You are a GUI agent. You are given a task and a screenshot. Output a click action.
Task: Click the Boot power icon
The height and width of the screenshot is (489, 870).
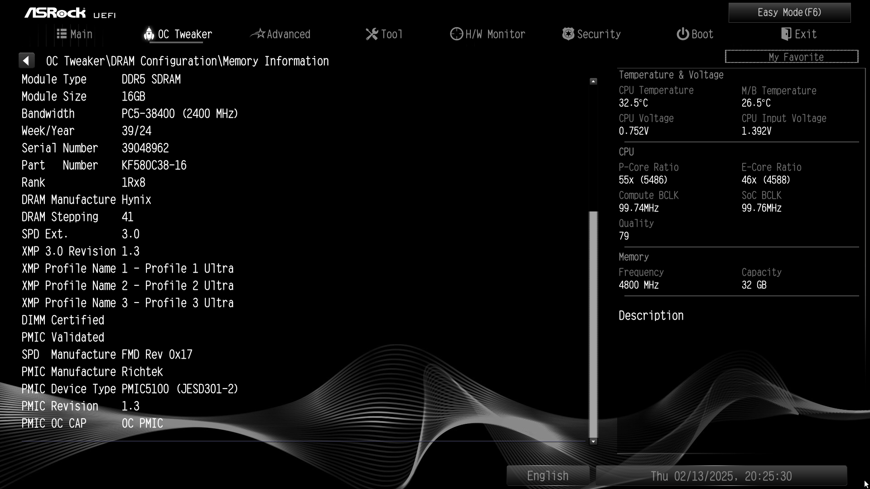pos(682,34)
